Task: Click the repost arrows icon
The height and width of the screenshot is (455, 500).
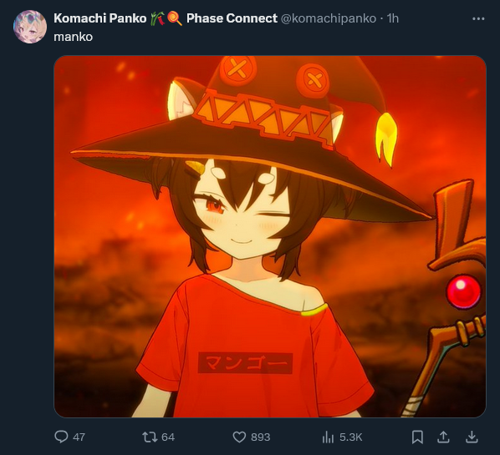Action: 150,437
